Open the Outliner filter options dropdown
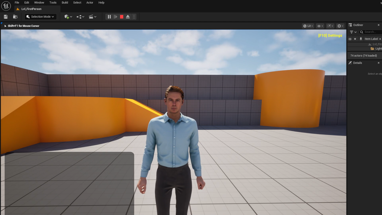The width and height of the screenshot is (382, 215). (x=353, y=32)
